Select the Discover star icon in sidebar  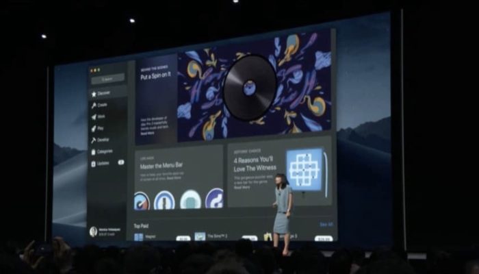[94, 95]
